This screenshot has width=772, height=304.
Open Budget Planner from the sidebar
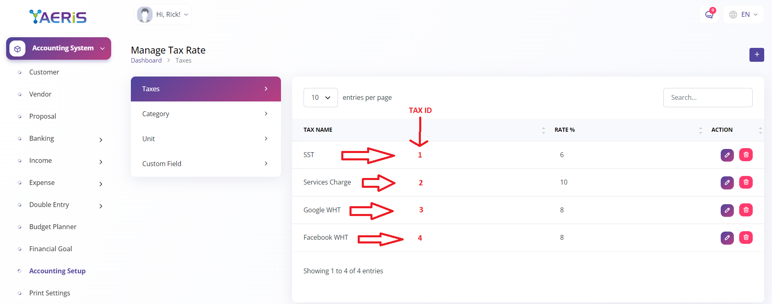pos(53,227)
